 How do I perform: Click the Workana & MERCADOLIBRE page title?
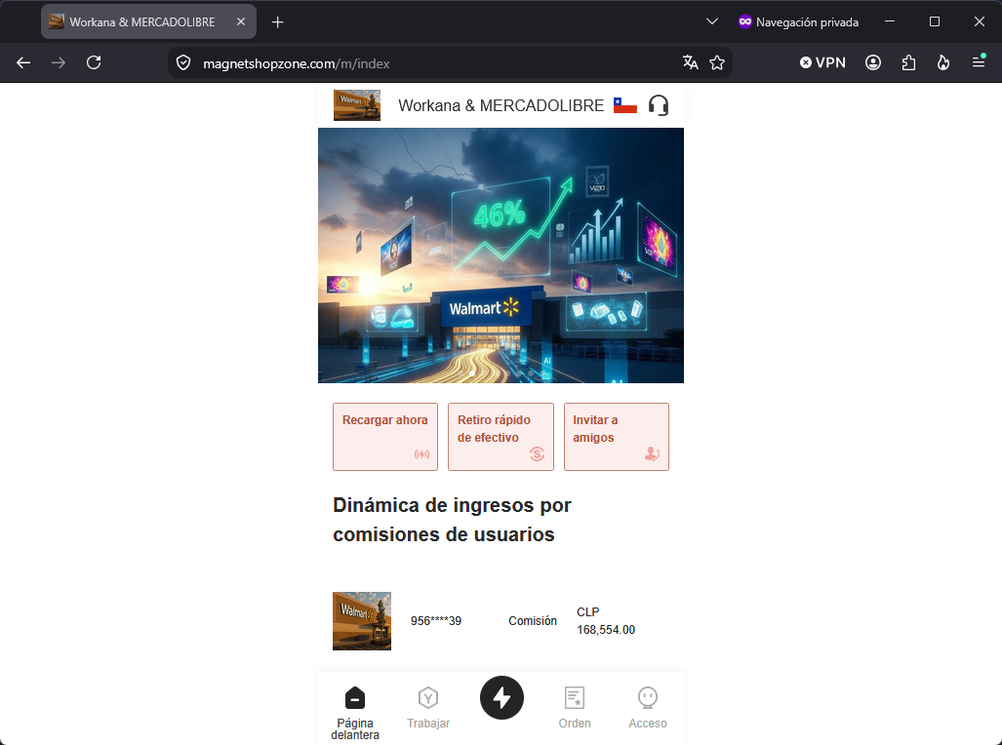tap(501, 105)
